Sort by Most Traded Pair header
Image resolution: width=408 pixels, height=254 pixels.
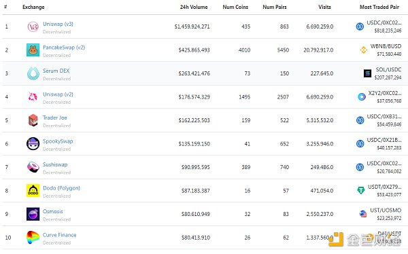[x=379, y=7]
